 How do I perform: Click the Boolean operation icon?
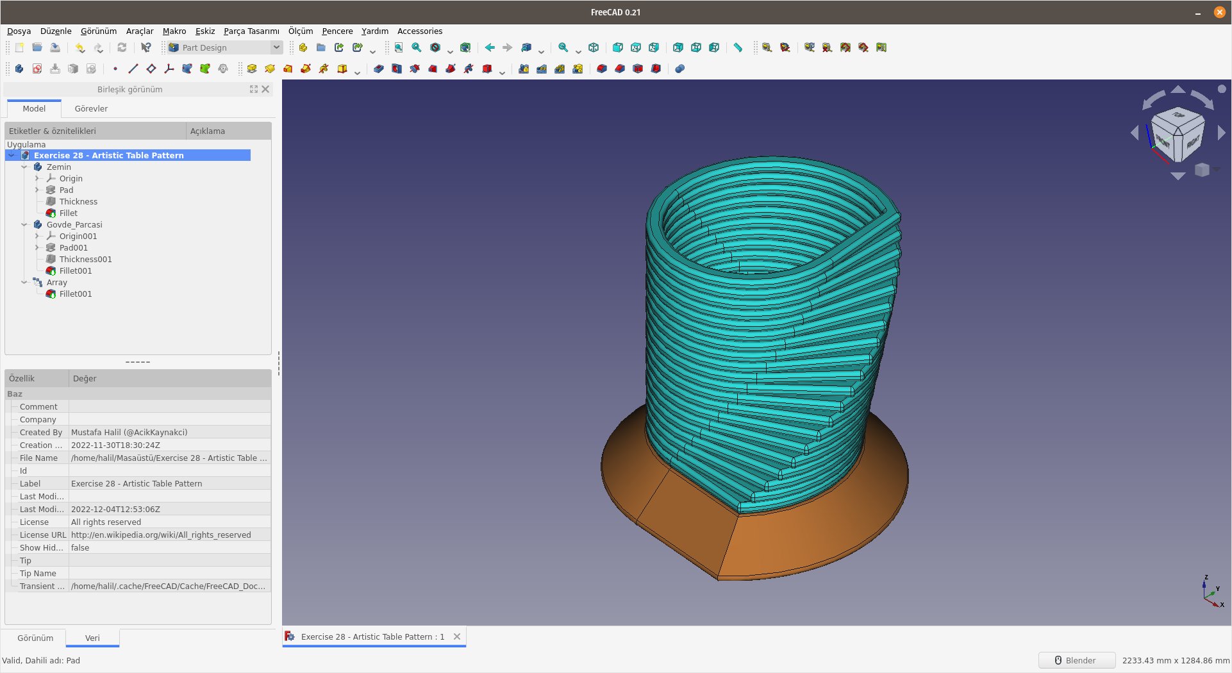[680, 69]
